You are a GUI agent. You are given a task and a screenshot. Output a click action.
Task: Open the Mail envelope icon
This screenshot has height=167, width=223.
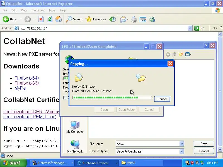(123, 19)
